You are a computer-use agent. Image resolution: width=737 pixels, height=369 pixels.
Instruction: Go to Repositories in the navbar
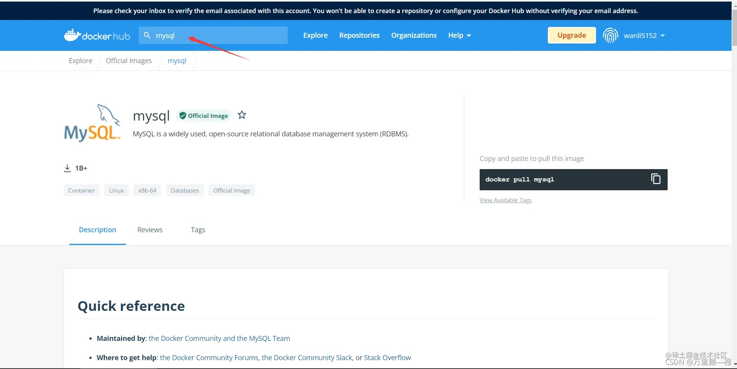(x=359, y=35)
